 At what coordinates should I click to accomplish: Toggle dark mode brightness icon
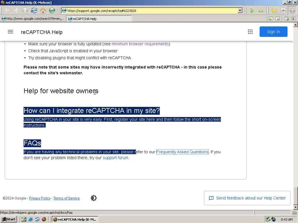click(93, 198)
